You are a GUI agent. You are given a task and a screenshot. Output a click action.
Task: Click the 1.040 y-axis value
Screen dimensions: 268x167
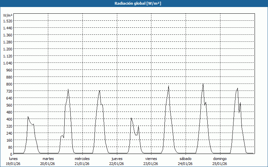(7, 63)
